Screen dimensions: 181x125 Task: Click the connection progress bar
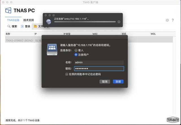tap(85, 22)
